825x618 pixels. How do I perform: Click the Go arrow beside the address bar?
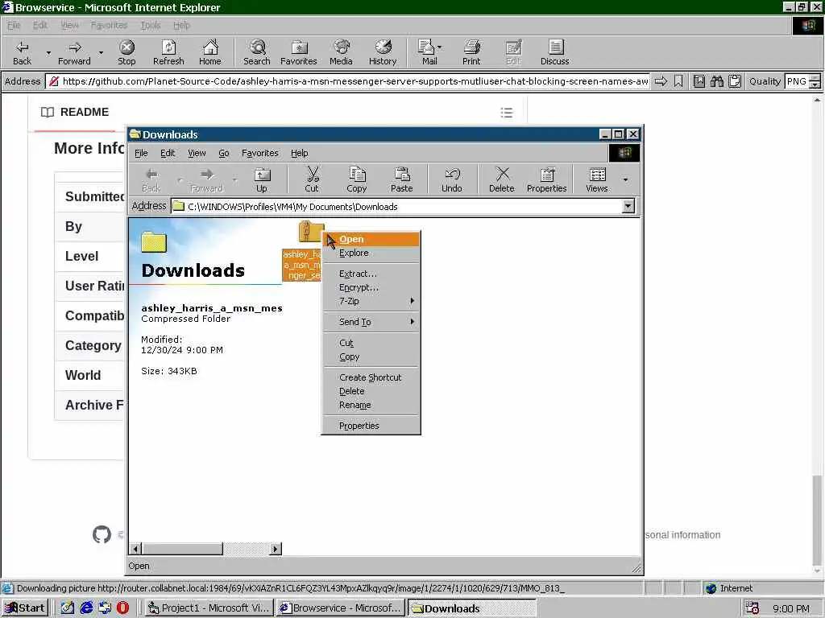pyautogui.click(x=661, y=81)
